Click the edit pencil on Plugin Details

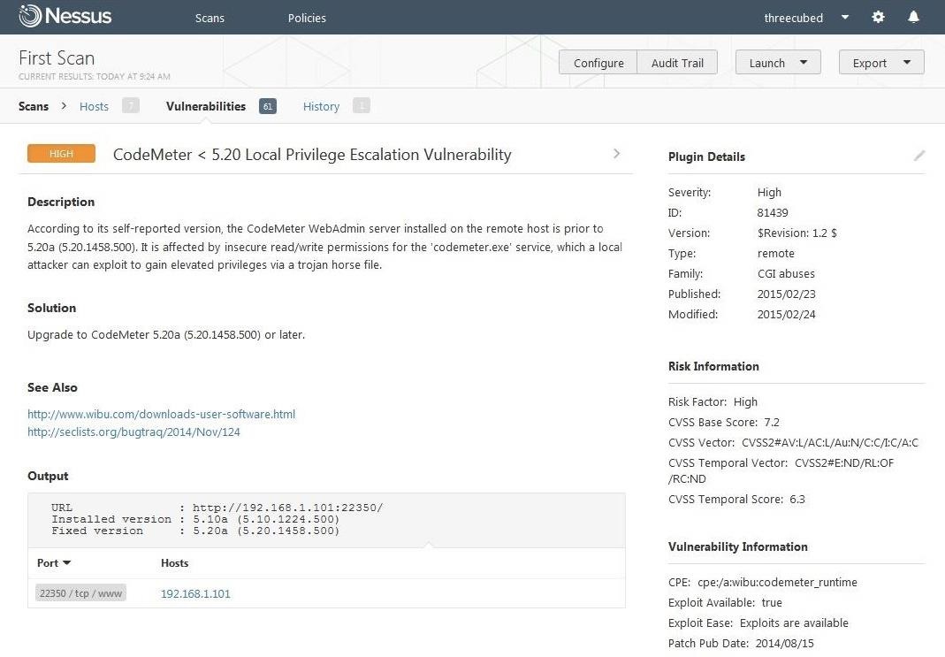(919, 156)
